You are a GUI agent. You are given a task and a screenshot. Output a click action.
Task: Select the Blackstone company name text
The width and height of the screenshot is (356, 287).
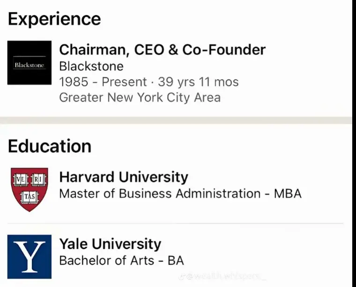pyautogui.click(x=91, y=66)
